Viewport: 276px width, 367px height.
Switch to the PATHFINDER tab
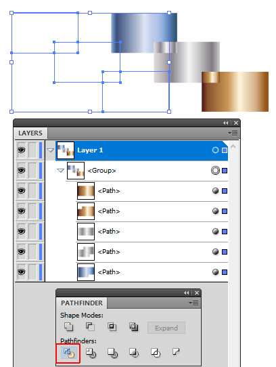82,303
